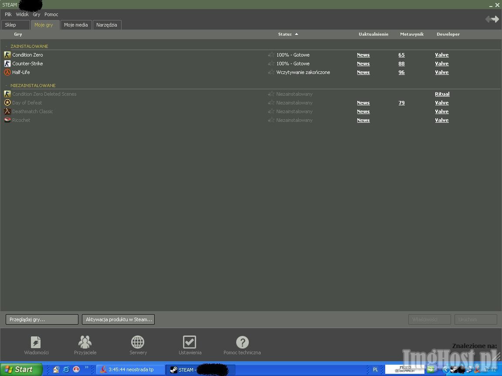Viewport: 502px width, 376px height.
Task: Open News link for Condition Zero
Action: point(363,55)
